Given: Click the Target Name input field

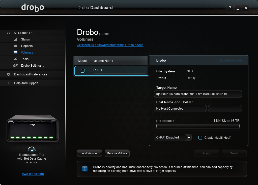Looking at the screenshot, I should tap(198, 94).
